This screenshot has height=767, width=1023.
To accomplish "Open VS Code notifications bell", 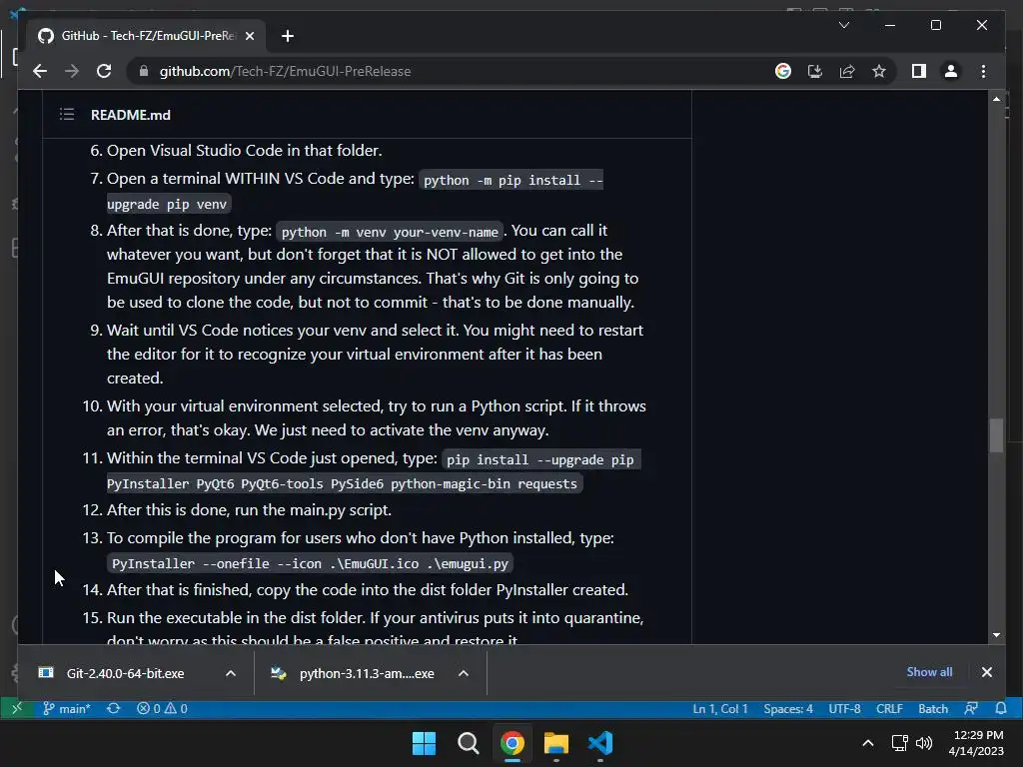I will tap(1000, 708).
